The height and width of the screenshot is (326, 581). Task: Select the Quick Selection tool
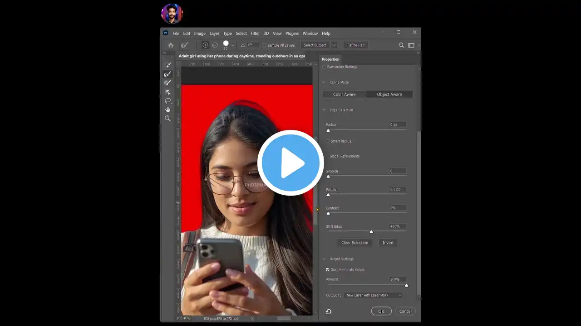pyautogui.click(x=168, y=65)
